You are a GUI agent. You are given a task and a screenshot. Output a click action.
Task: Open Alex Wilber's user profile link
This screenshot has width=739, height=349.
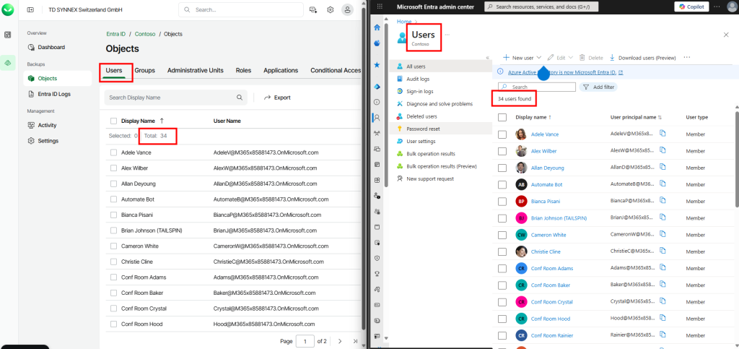[x=544, y=151]
